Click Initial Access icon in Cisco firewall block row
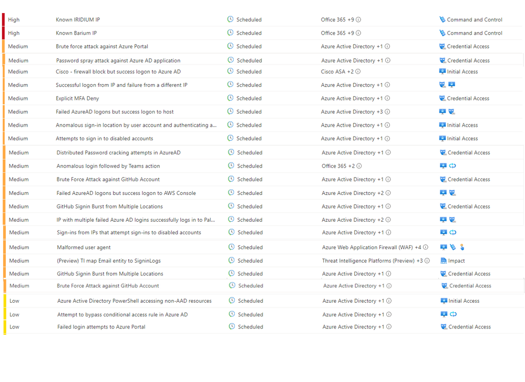525x382 pixels. coord(442,71)
